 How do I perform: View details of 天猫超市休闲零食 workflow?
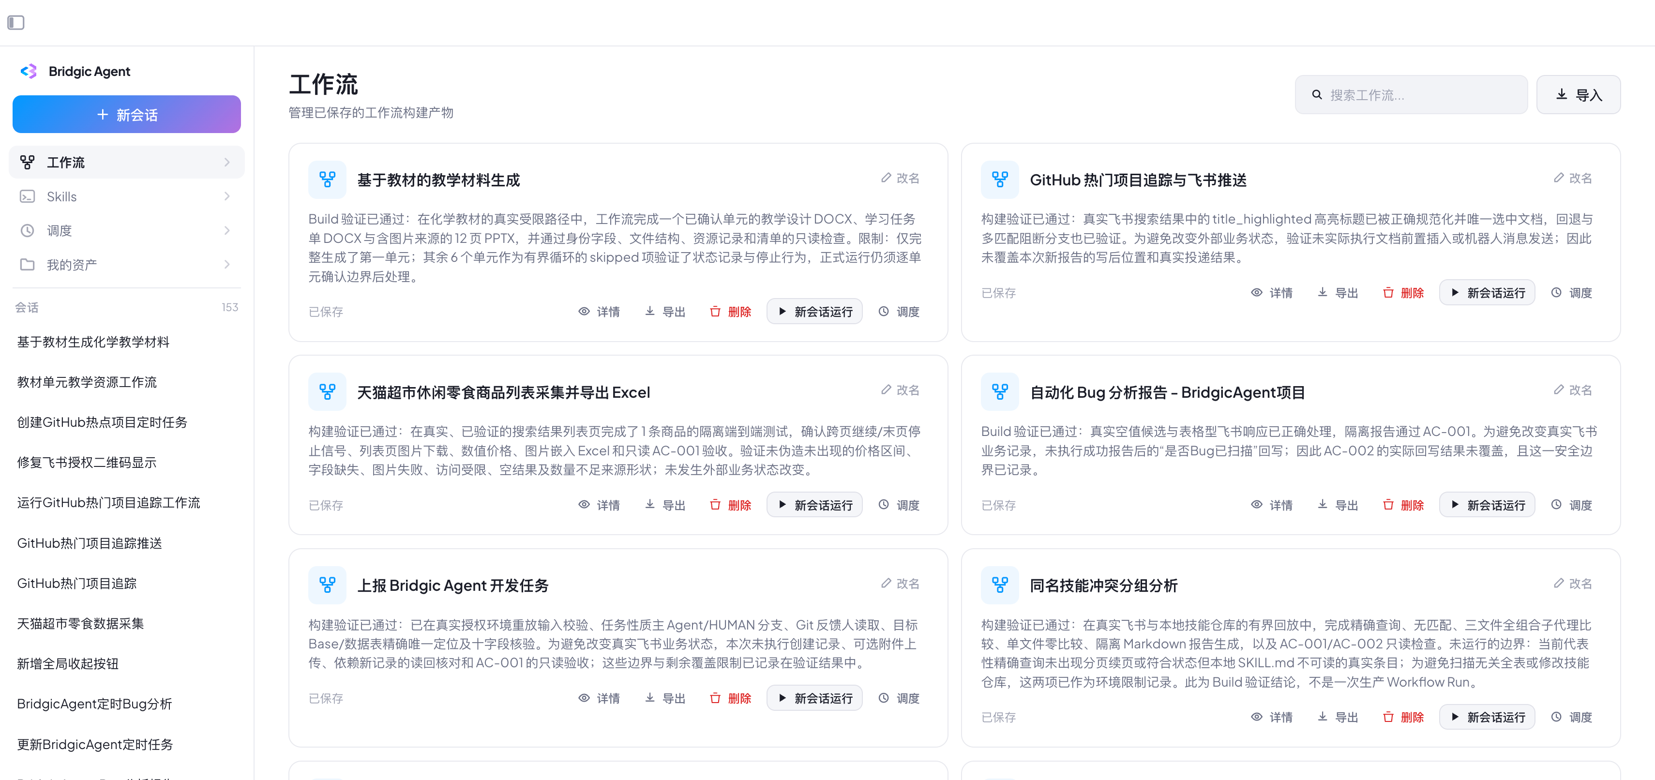coord(599,505)
